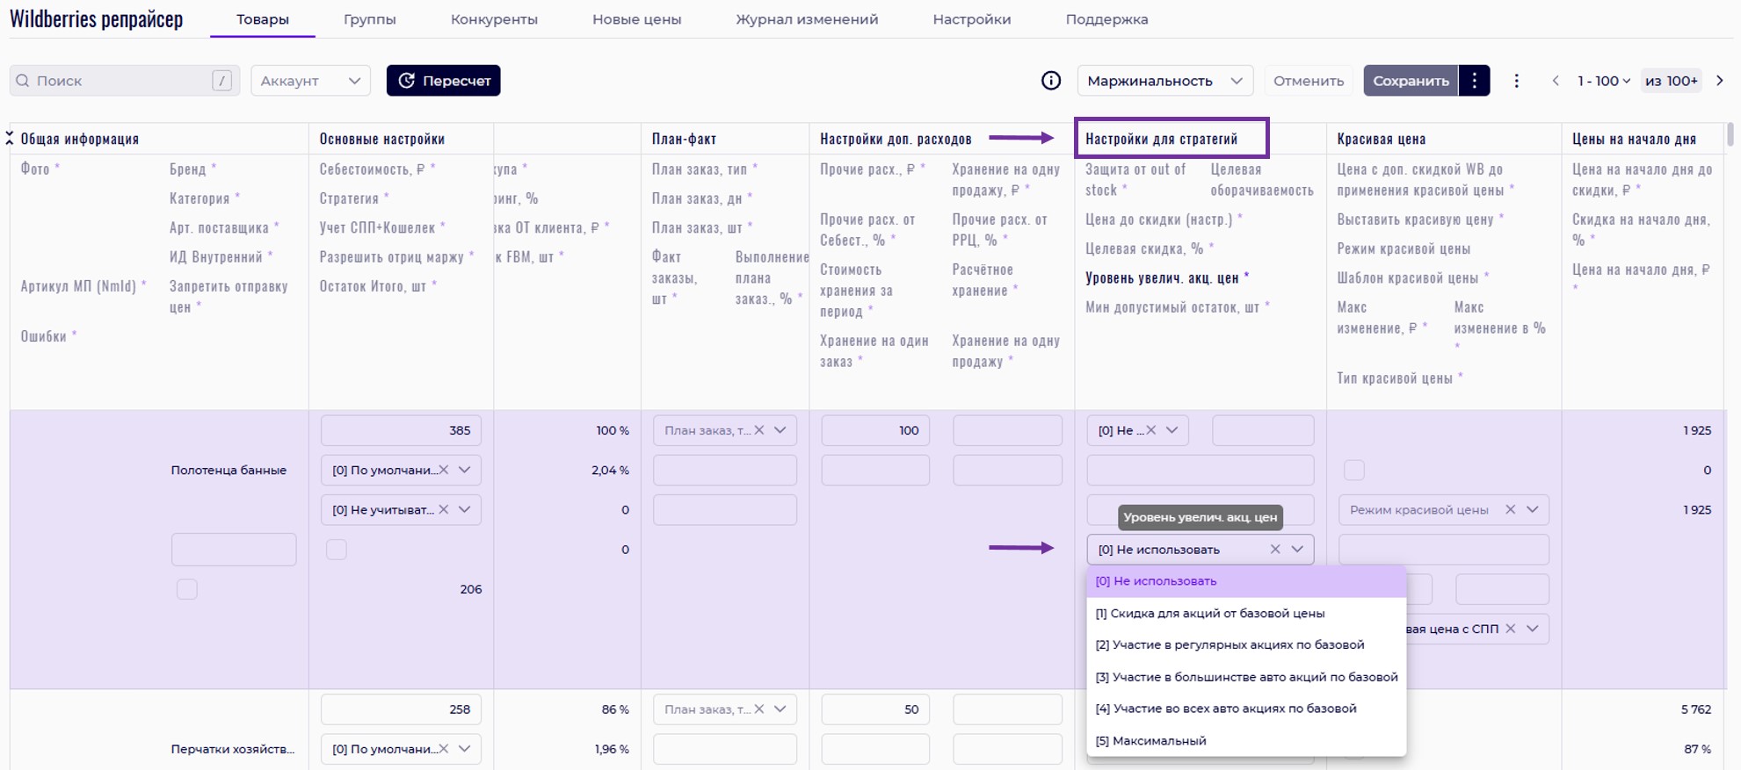Collapse the Общая информация column group

[x=10, y=138]
